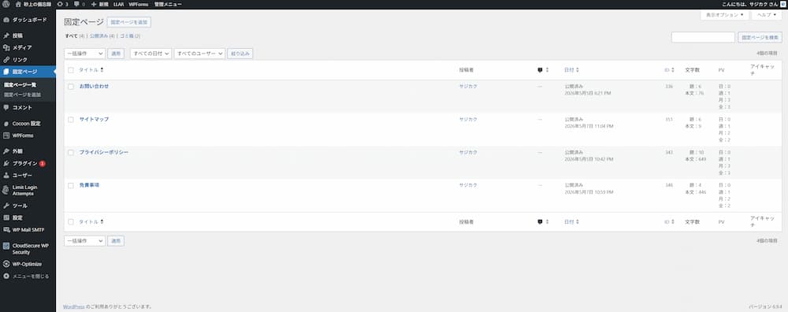788x312 pixels.
Task: Open the プライバシーポリシー page title link
Action: click(x=104, y=152)
